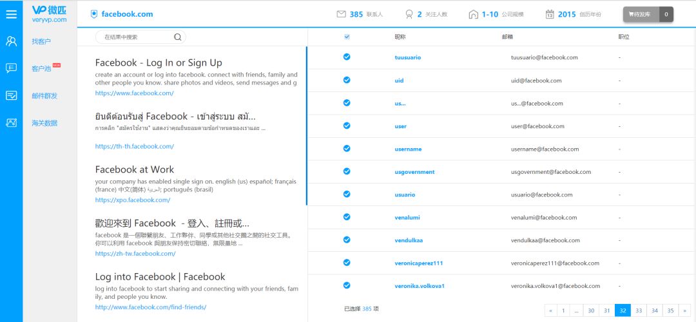
Task: Click the envelope contacts icon
Action: click(341, 14)
